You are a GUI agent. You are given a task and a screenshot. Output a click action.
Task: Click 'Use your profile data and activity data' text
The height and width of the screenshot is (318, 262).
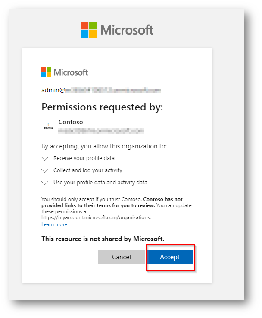[x=100, y=183]
